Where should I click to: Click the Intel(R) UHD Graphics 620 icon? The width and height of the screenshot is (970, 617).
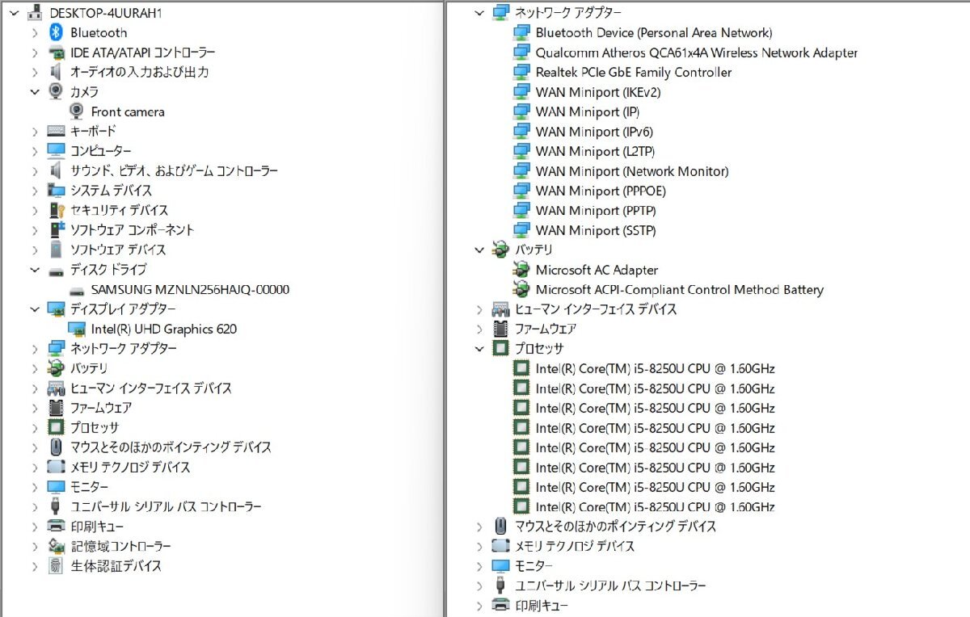(77, 329)
